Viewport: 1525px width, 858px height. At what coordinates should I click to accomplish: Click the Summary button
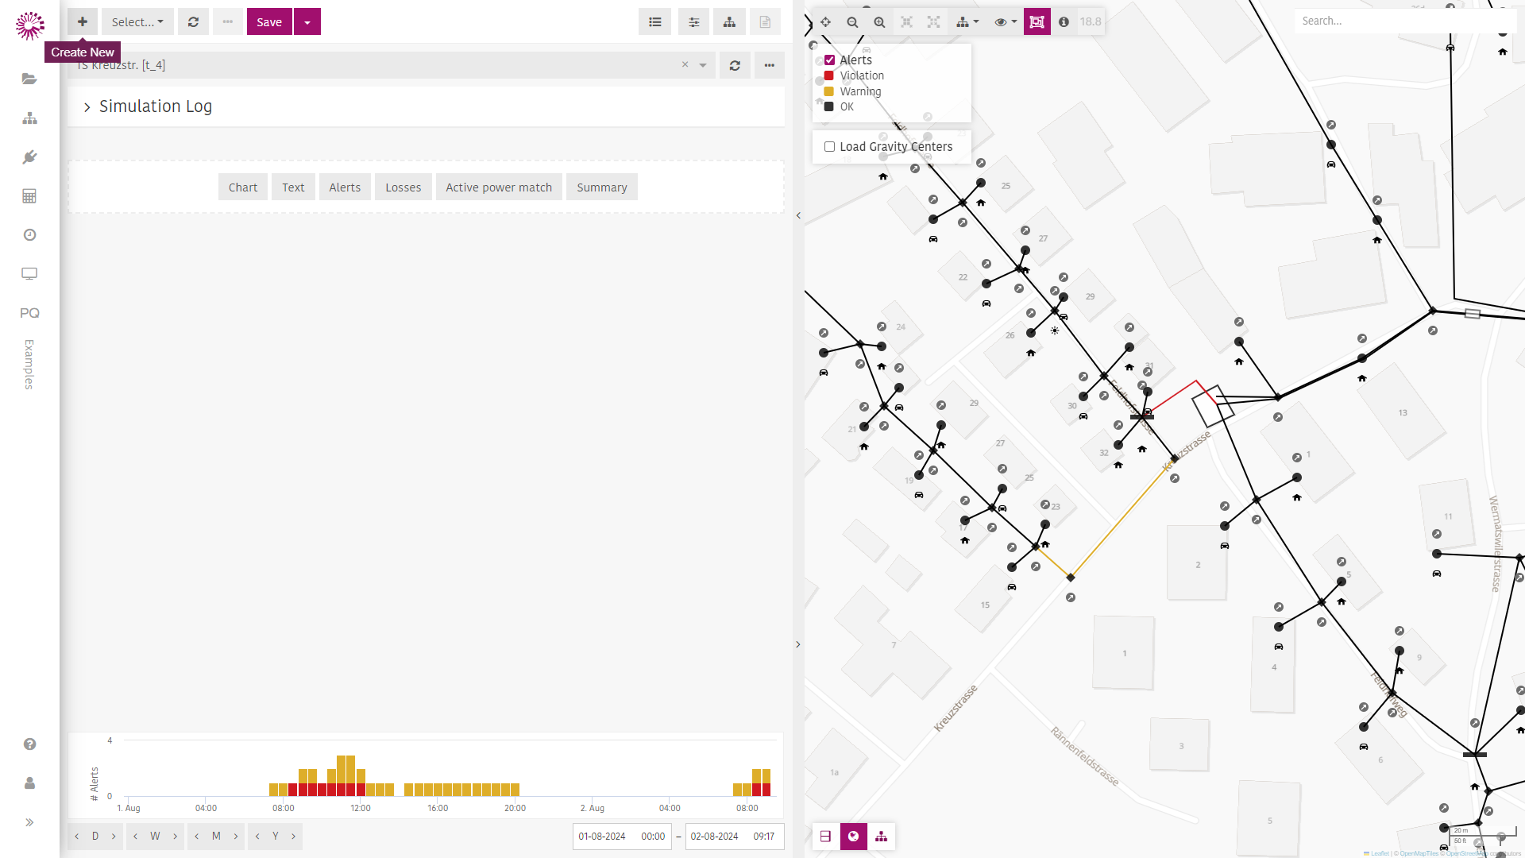click(602, 187)
